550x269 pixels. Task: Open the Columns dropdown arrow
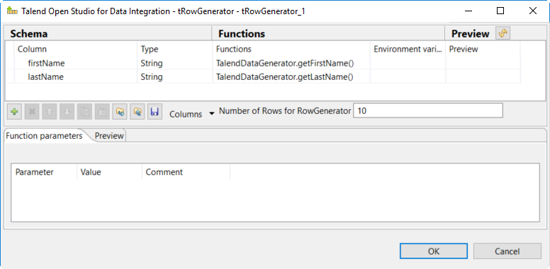tap(211, 113)
